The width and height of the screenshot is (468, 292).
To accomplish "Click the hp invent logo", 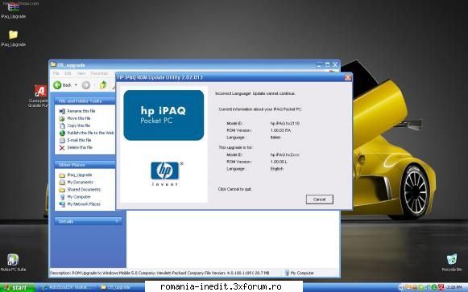I will click(165, 174).
